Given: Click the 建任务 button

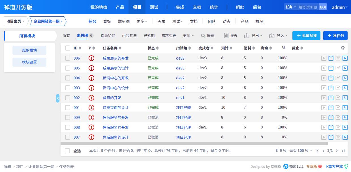Looking at the screenshot, I should 335,36.
